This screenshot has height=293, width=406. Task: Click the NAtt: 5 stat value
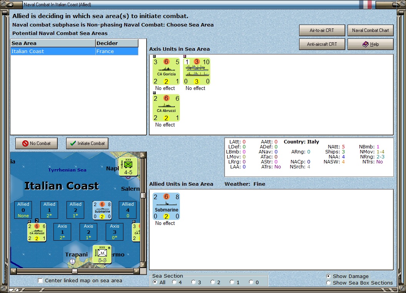click(x=343, y=146)
